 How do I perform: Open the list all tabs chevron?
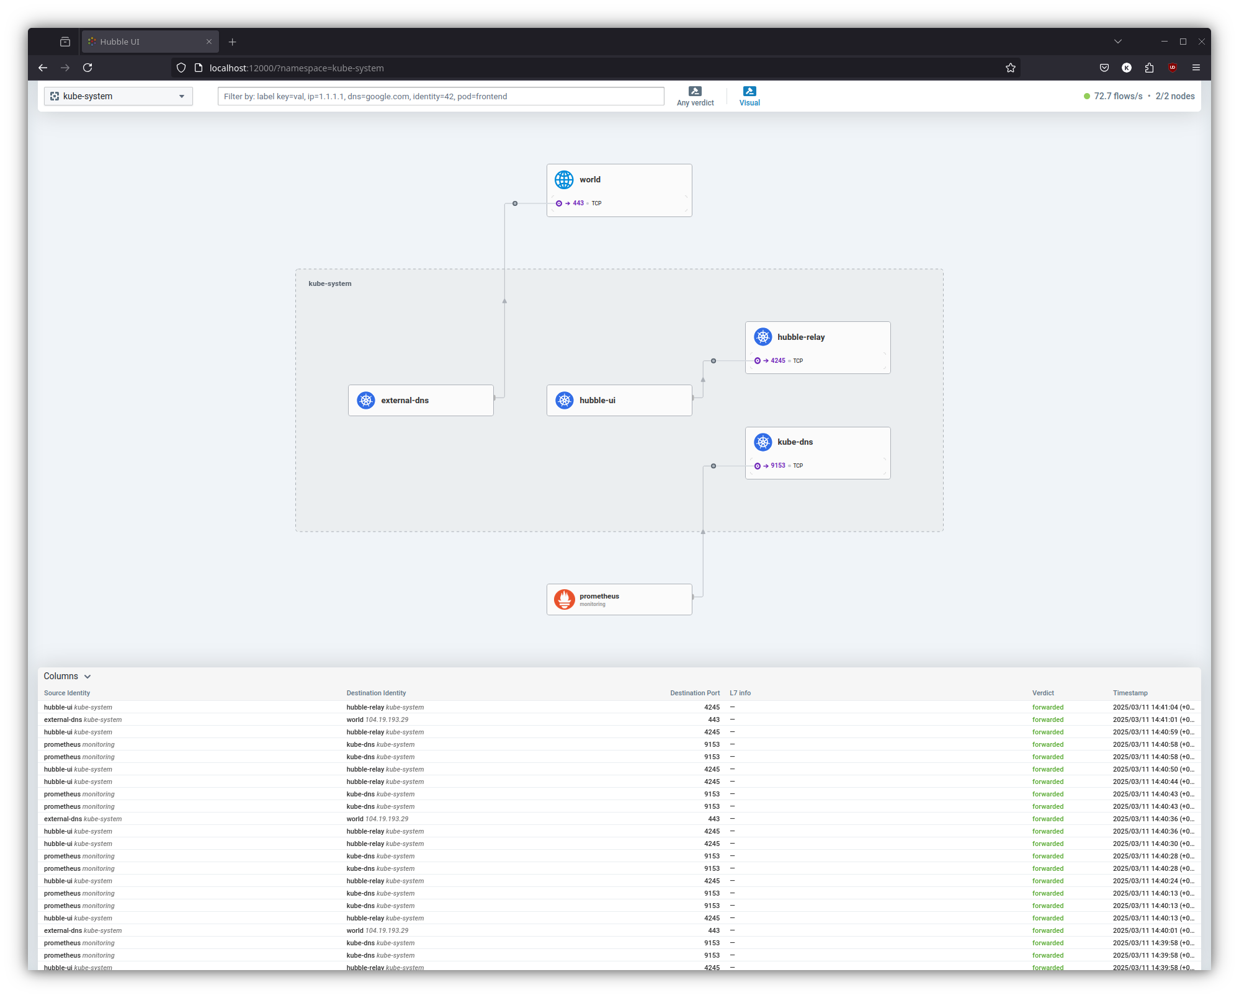tap(1117, 42)
